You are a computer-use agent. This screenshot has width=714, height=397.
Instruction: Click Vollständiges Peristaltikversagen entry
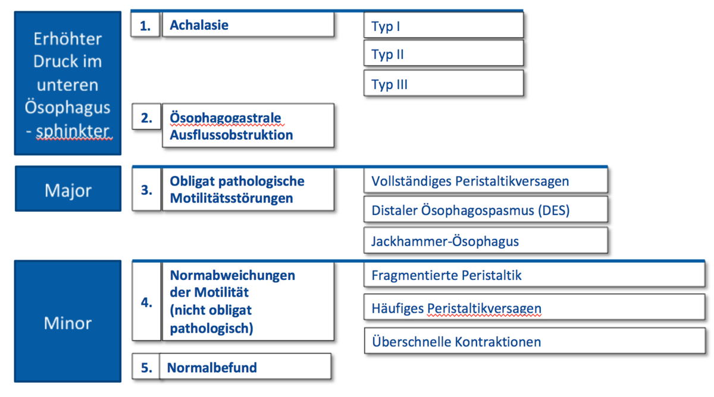pos(486,181)
